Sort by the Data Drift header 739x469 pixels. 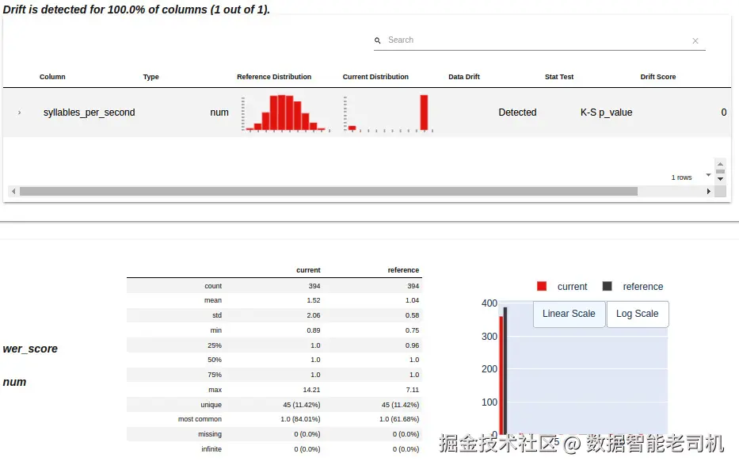click(x=464, y=77)
